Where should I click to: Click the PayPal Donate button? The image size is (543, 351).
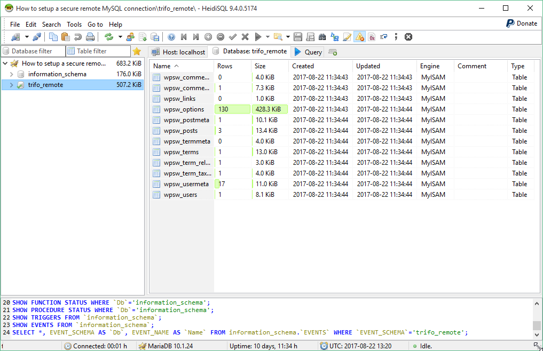click(x=522, y=23)
